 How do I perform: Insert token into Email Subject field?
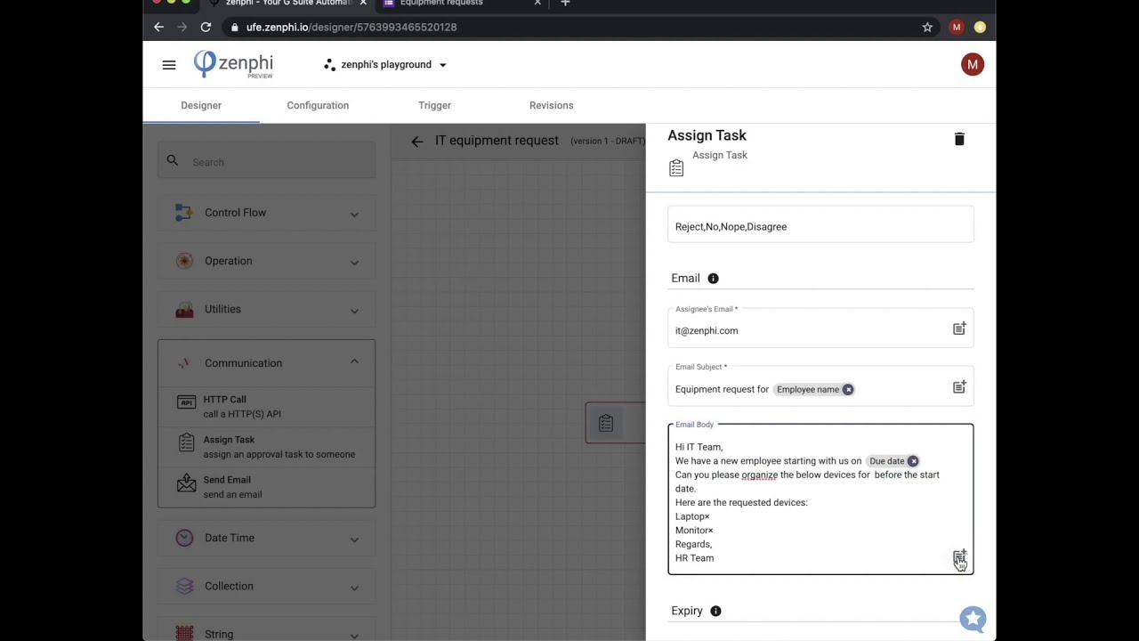pyautogui.click(x=959, y=387)
